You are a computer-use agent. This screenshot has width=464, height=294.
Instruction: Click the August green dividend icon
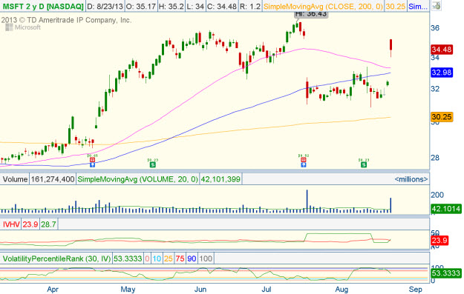(x=364, y=164)
